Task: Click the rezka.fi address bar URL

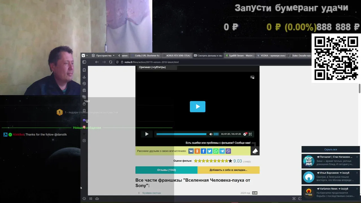Action: (x=151, y=62)
